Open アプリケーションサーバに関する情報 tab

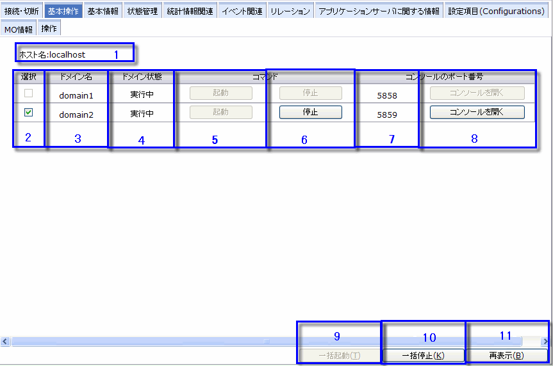[379, 12]
